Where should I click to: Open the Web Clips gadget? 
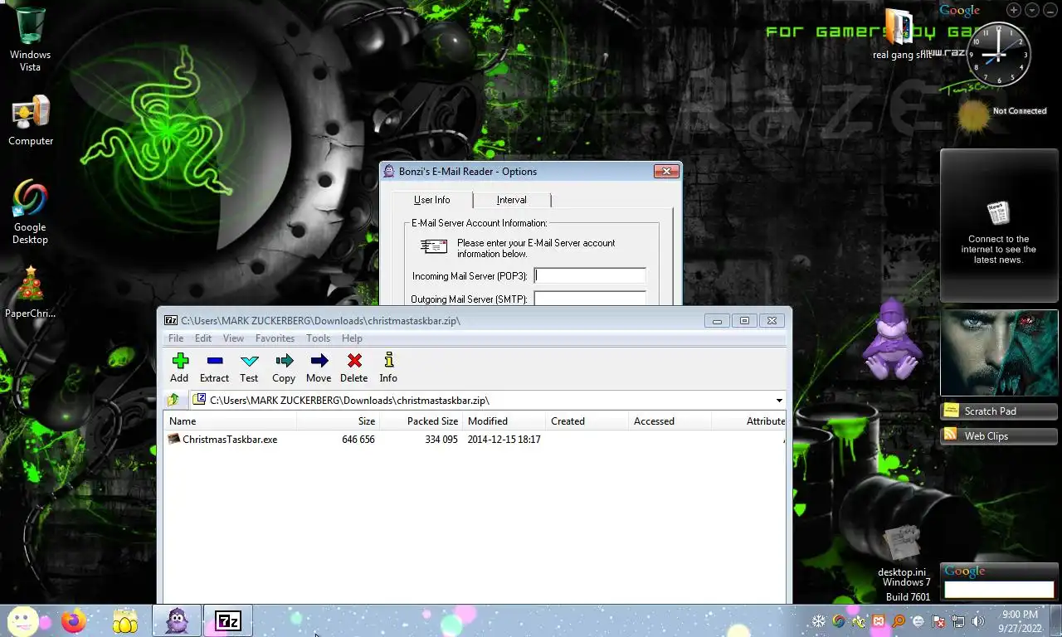pos(999,436)
